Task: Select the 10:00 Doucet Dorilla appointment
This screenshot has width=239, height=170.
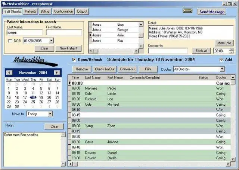Action: coord(149,158)
